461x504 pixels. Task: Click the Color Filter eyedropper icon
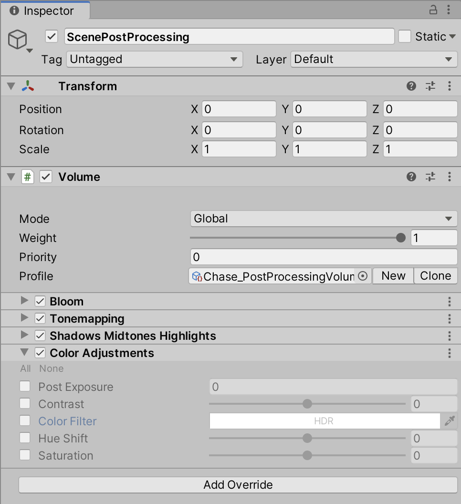(450, 421)
